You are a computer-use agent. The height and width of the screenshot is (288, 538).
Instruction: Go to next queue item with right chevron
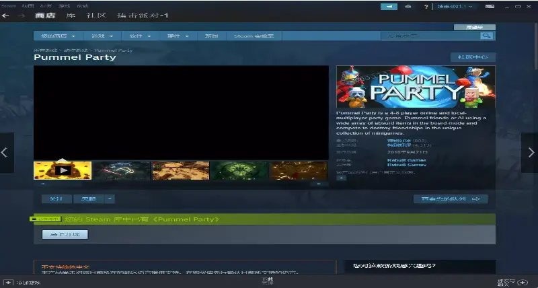click(530, 152)
